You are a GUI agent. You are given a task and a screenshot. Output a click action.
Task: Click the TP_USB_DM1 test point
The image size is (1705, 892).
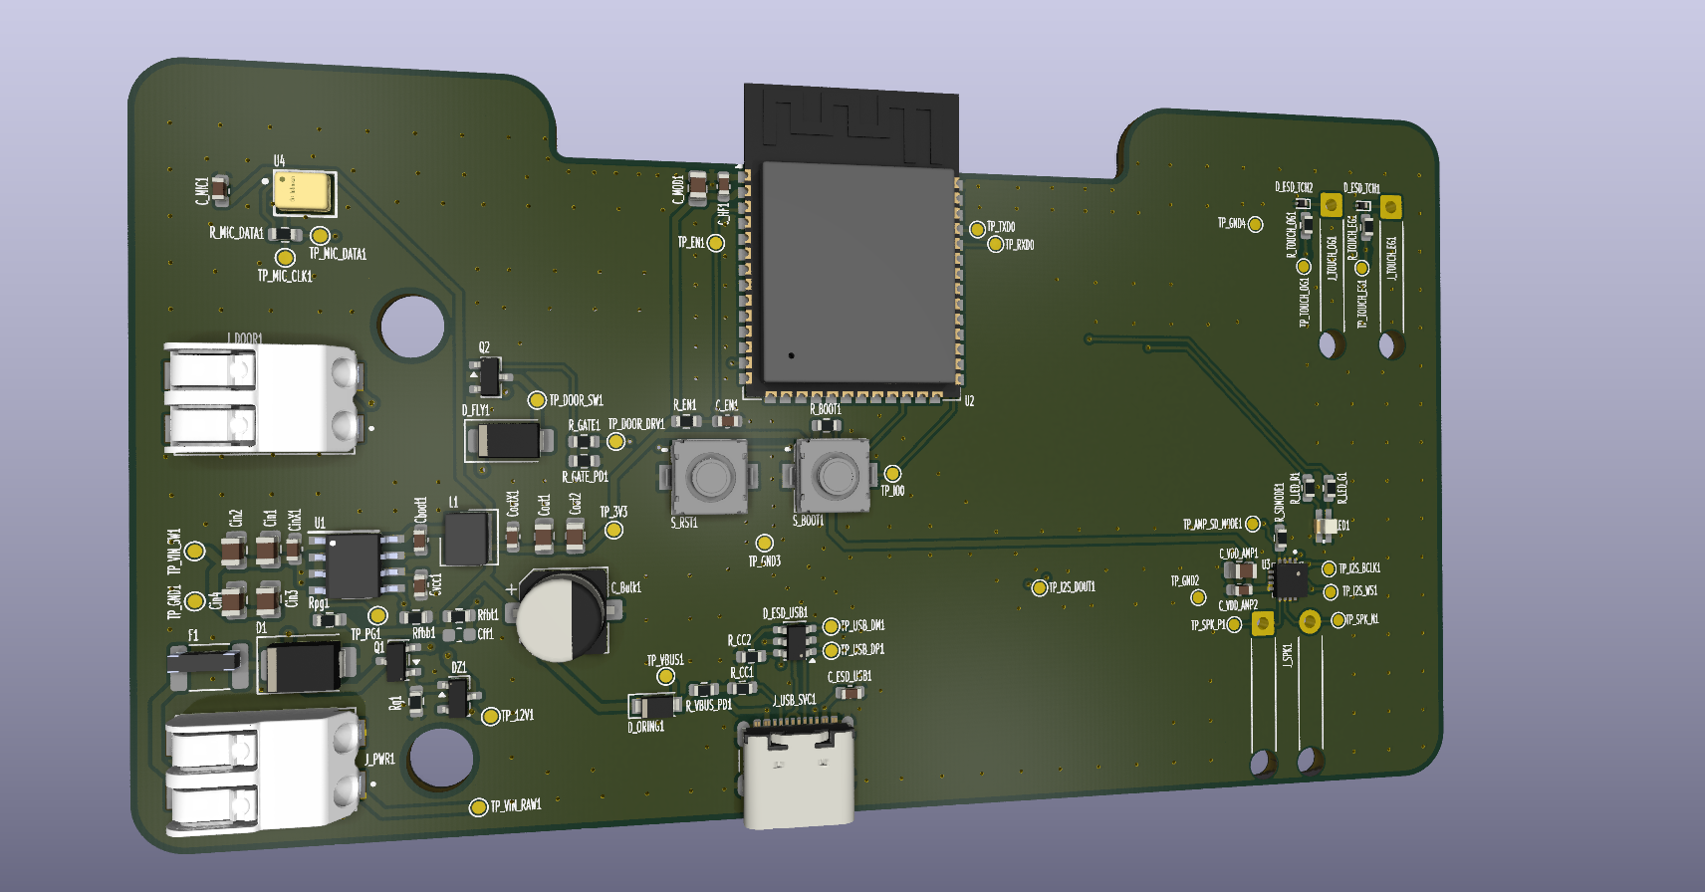click(x=831, y=626)
